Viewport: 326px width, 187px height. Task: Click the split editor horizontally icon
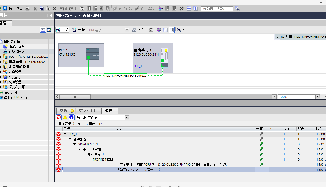pos(189,9)
